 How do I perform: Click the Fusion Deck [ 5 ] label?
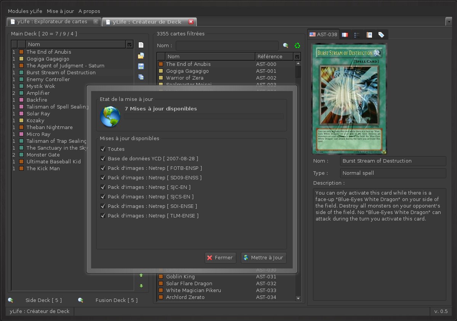[117, 300]
